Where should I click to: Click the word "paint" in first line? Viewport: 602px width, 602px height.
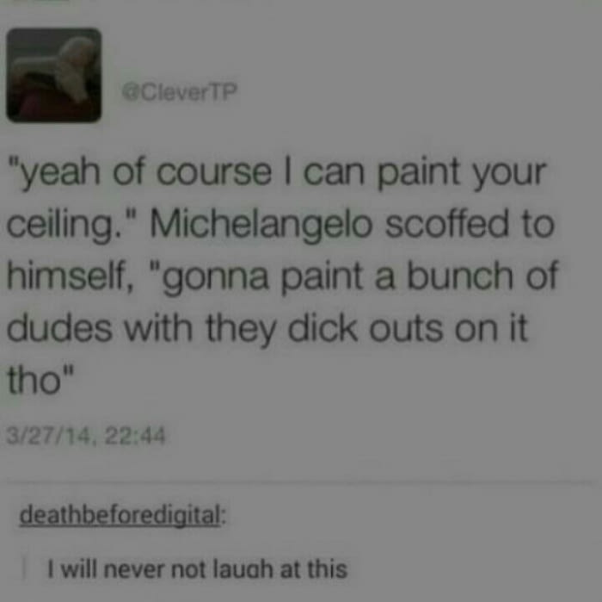(x=419, y=174)
